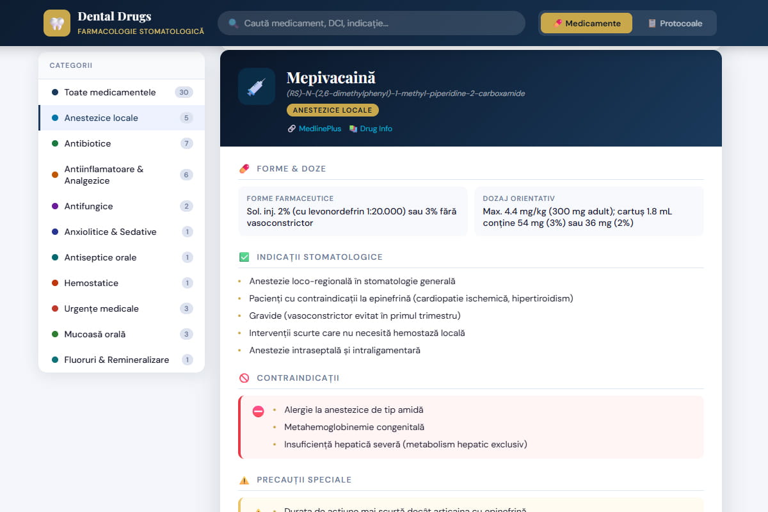Click the indication about contraindicații la epinefrină
Viewport: 768px width, 512px height.
tap(411, 298)
